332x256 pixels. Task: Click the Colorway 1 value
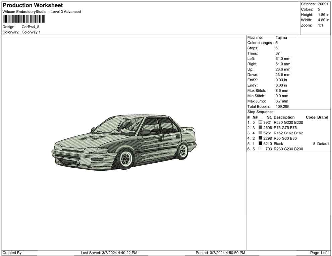pos(31,32)
